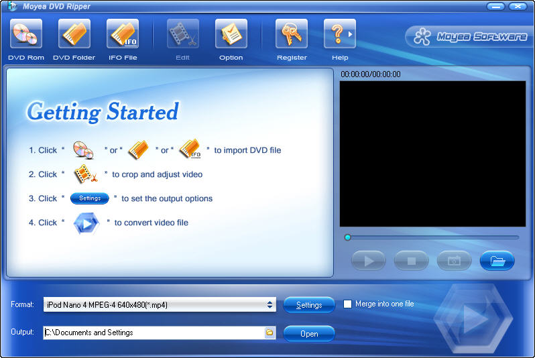Screen dimensions: 535x358
Task: Load a disc via DVD Rom icon
Action: tap(26, 34)
